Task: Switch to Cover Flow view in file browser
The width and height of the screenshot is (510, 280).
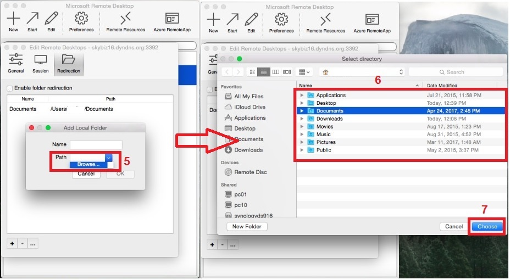Action: 287,72
